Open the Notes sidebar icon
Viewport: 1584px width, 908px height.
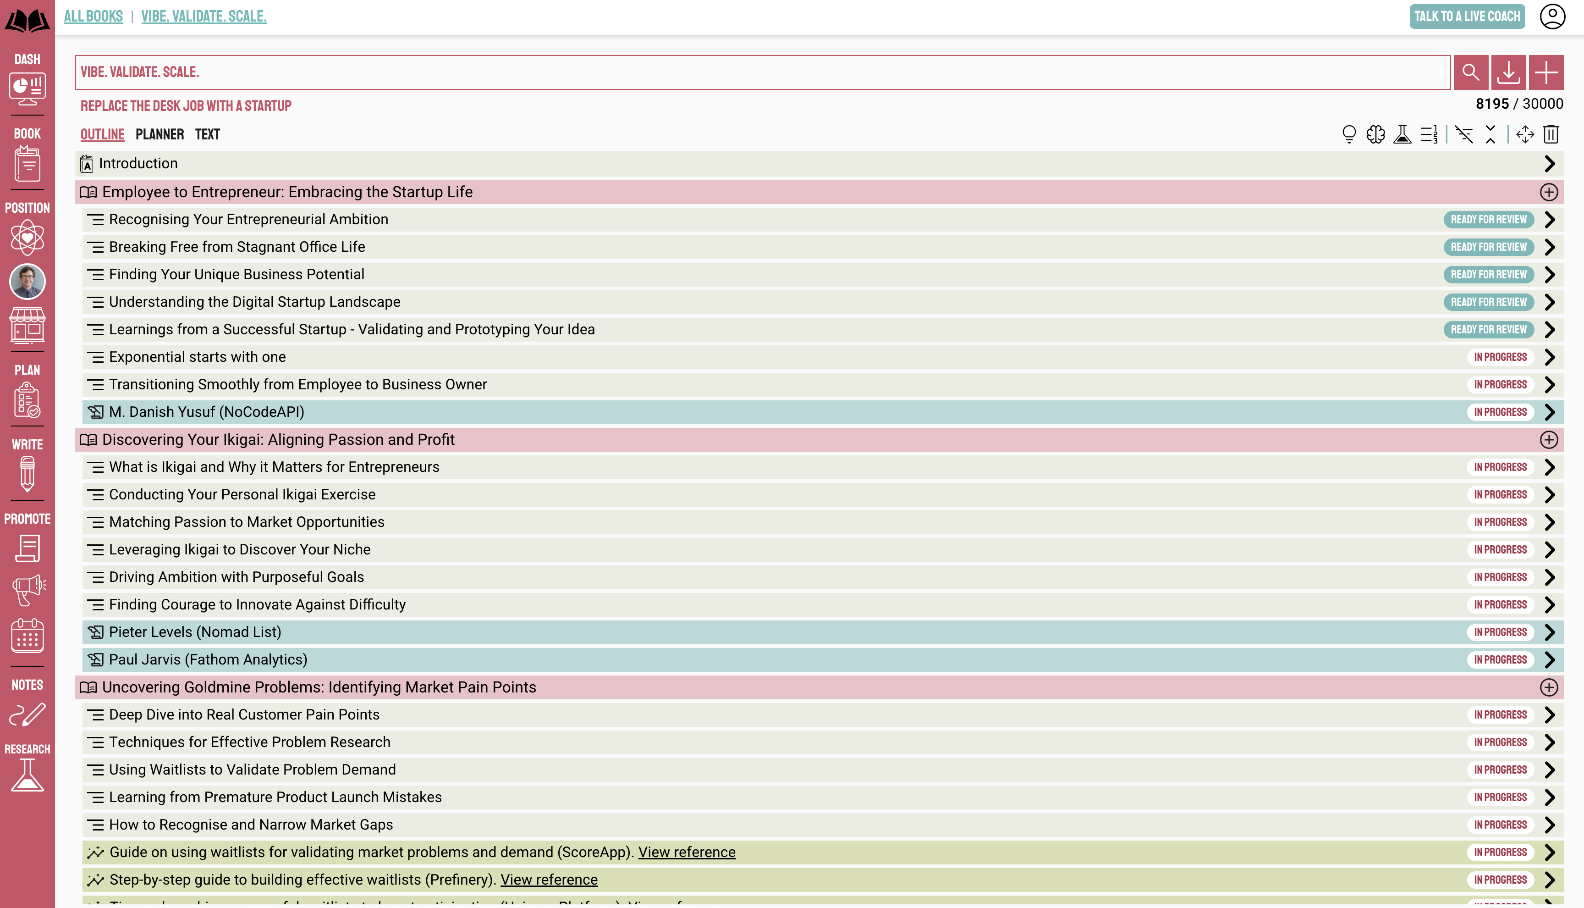[27, 714]
